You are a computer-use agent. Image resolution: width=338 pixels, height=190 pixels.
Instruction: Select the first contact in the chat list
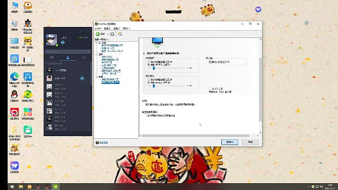tap(68, 70)
